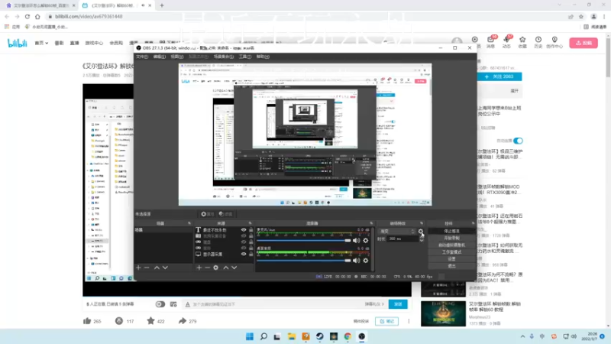Open File Explorer from the taskbar
This screenshot has height=344, width=611.
(292, 336)
